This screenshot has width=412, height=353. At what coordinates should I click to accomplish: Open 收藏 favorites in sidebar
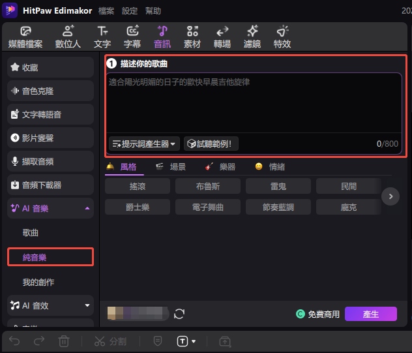coord(50,67)
